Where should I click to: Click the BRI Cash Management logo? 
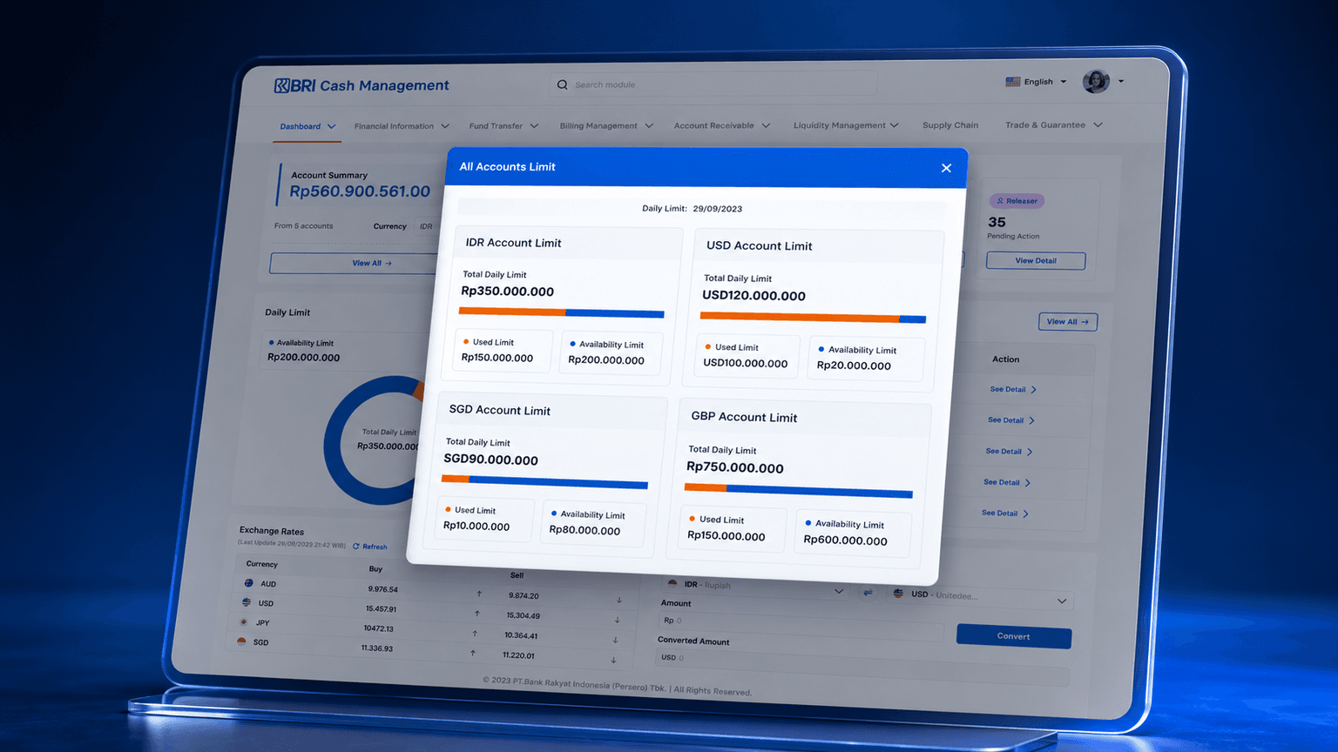tap(362, 85)
